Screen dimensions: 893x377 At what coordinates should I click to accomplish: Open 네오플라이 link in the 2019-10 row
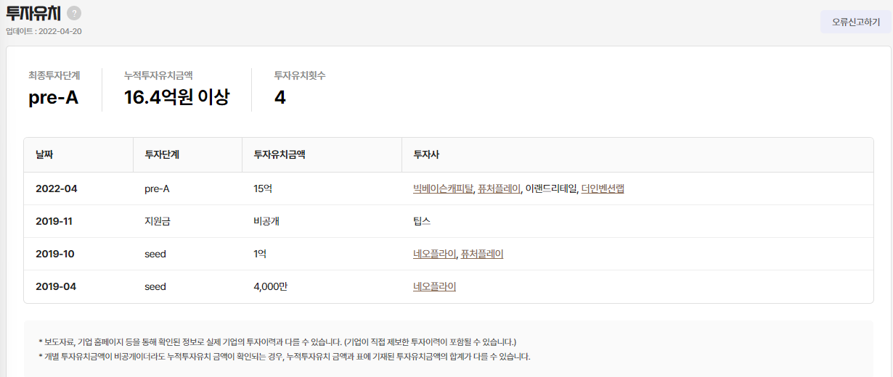point(434,254)
